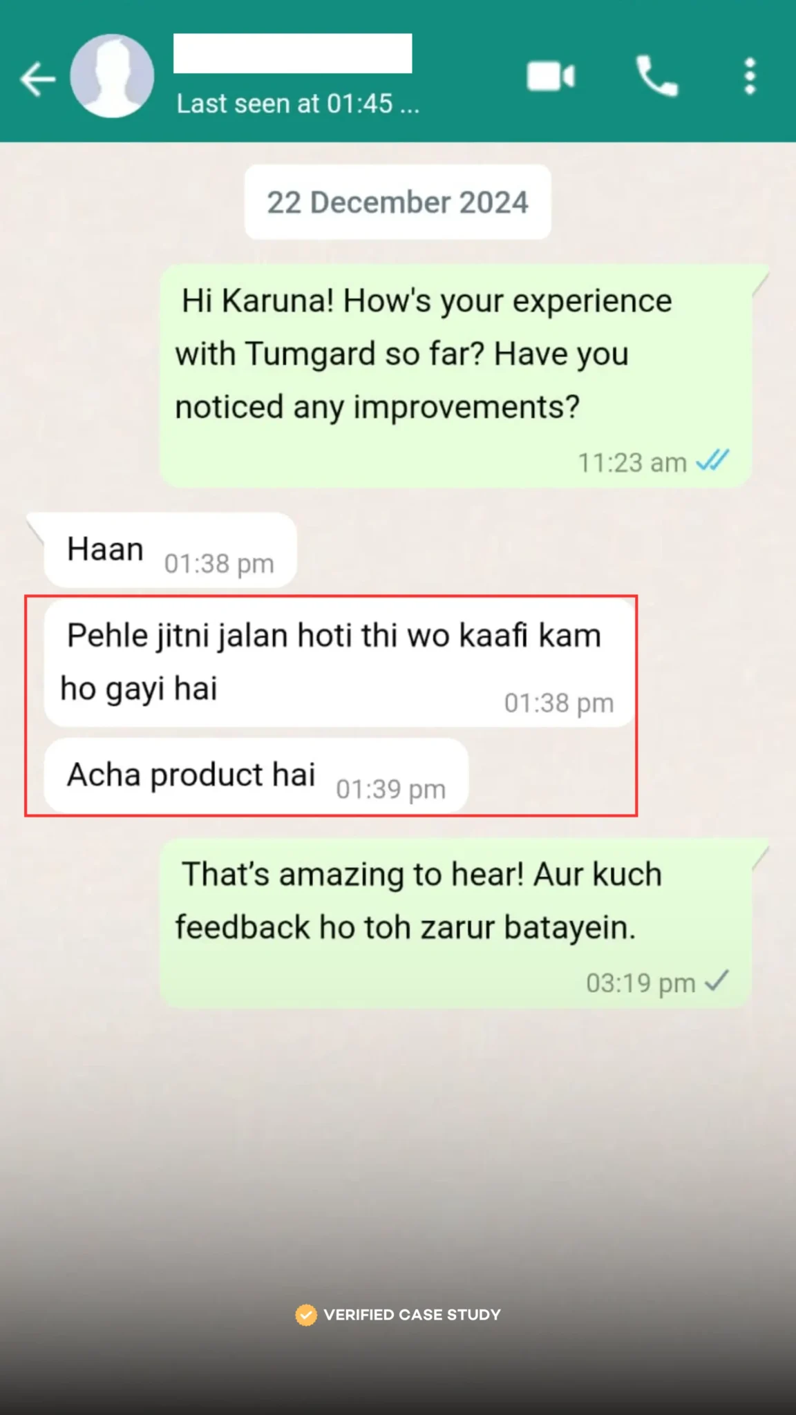Screen dimensions: 796x1415
Task: Tap single grey tick on 03:19 pm message
Action: tap(717, 980)
